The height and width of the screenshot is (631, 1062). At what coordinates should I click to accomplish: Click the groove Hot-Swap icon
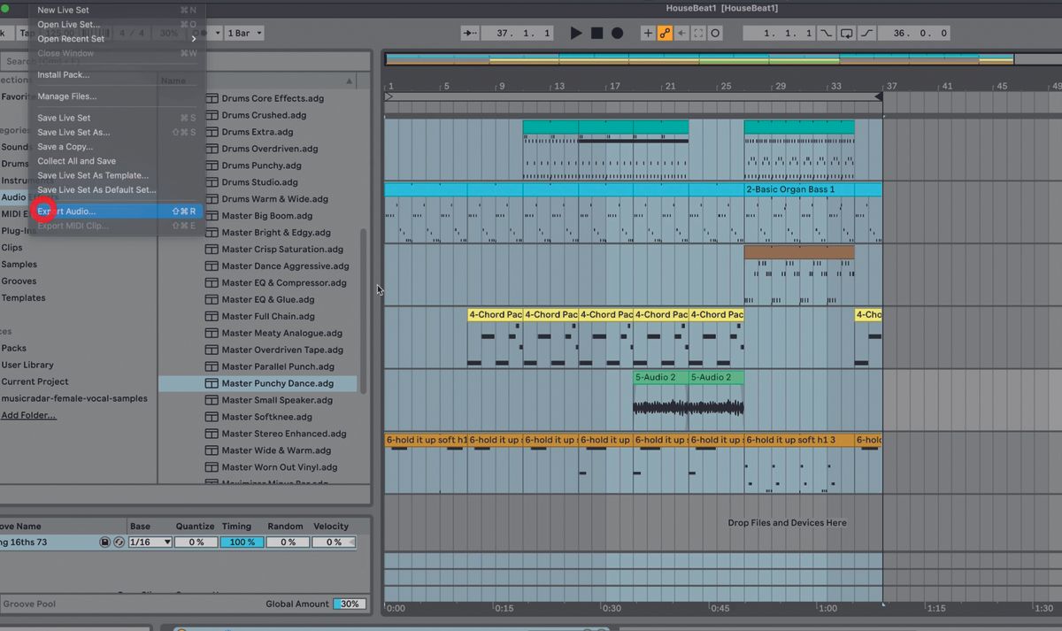[x=119, y=542]
